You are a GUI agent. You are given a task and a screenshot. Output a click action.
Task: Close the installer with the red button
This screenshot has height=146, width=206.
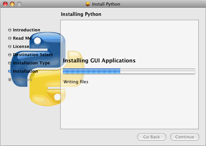[x=6, y=4]
